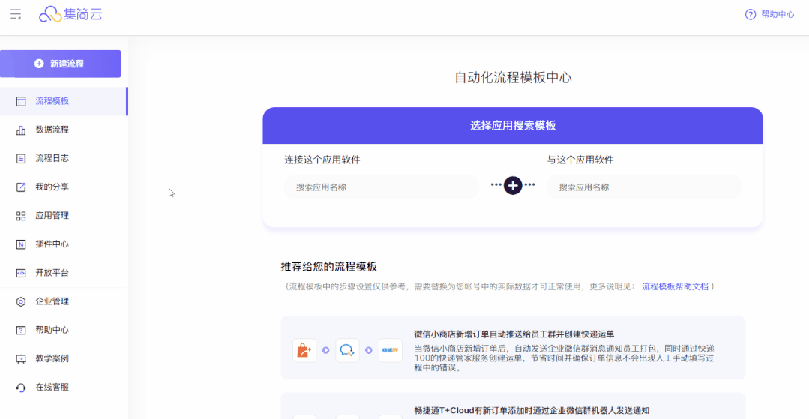This screenshot has width=809, height=419.
Task: Open 数据流程 from the sidebar
Action: pos(64,130)
